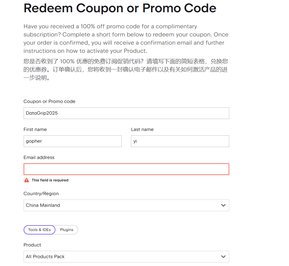Click the Redeem Coupon or Promo Code heading
Screen dimensions: 289x266
point(120,8)
